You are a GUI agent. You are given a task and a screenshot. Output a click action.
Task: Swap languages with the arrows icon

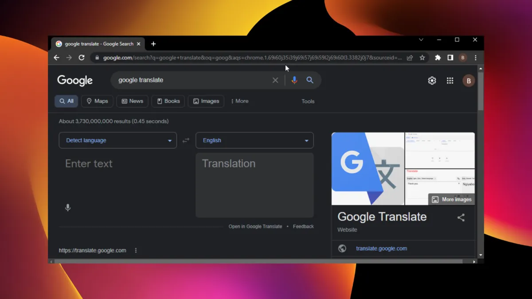pyautogui.click(x=186, y=140)
